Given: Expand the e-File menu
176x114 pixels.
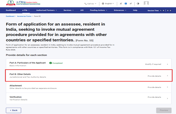Looking at the screenshot, I should (x=26, y=10).
